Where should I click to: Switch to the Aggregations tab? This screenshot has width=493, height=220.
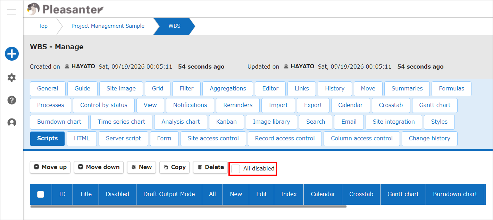pyautogui.click(x=228, y=89)
